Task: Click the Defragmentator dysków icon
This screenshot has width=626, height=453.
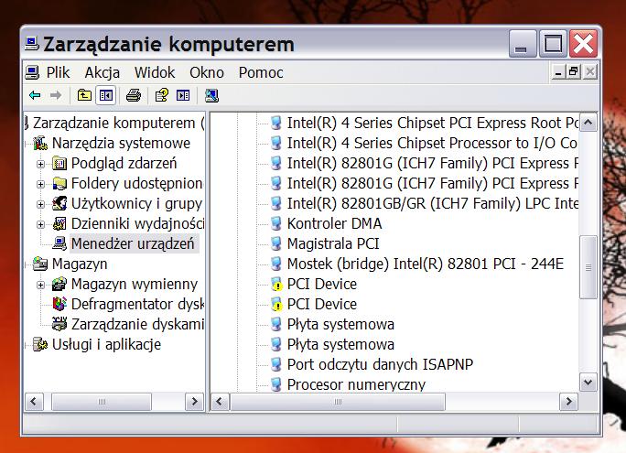Action: pyautogui.click(x=59, y=304)
